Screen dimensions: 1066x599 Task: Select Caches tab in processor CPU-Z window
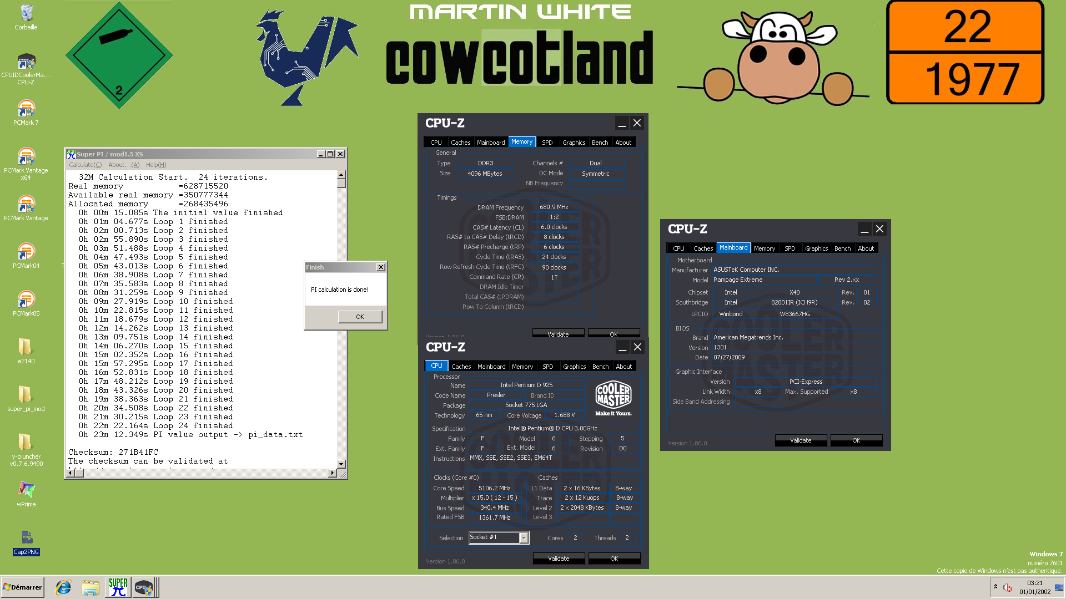461,367
